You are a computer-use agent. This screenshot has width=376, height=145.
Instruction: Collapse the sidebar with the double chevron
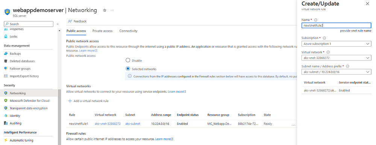coord(58,24)
